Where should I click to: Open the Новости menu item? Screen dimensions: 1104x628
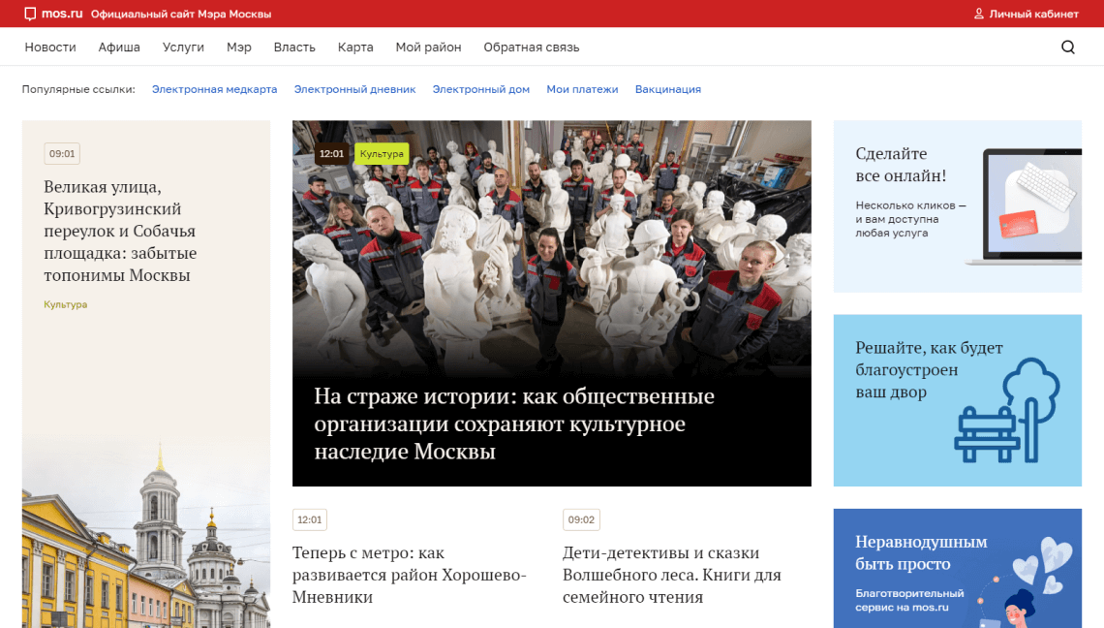50,47
